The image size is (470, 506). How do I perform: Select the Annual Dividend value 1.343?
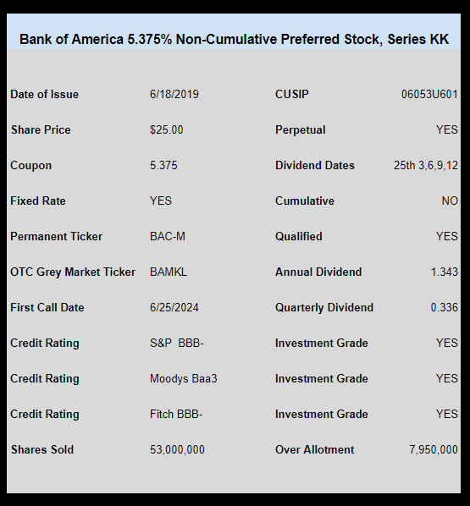(x=444, y=272)
